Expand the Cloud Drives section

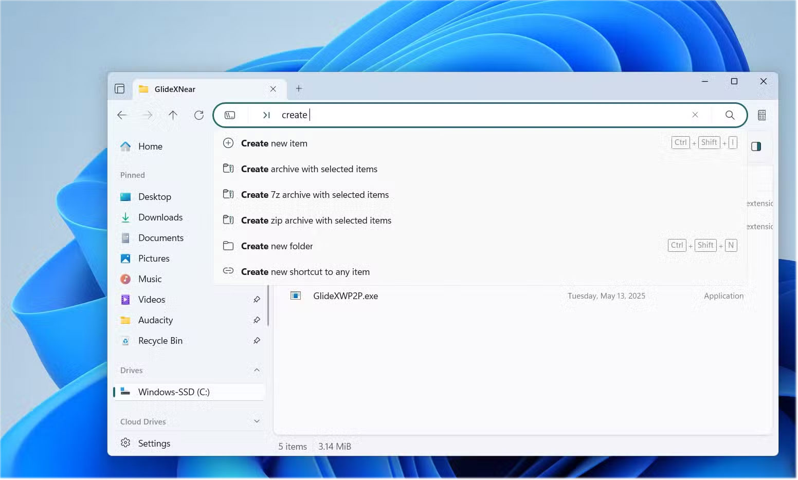click(257, 421)
